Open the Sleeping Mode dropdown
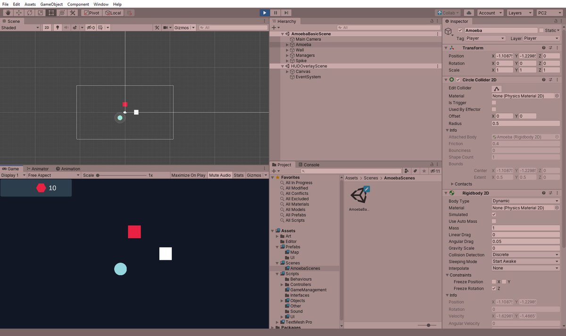This screenshot has height=336, width=566. point(525,262)
